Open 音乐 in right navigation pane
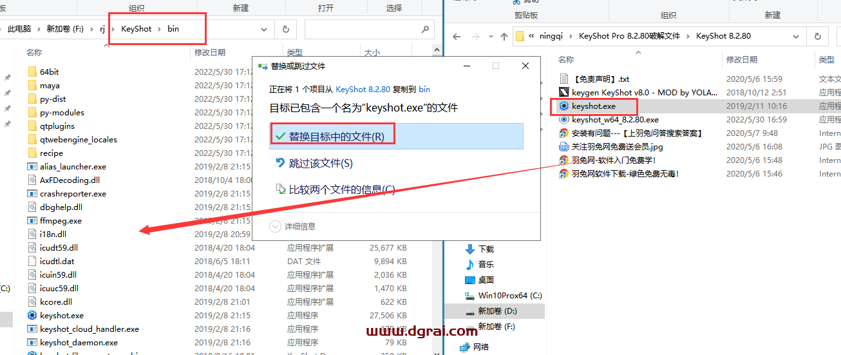The width and height of the screenshot is (841, 355). point(486,264)
